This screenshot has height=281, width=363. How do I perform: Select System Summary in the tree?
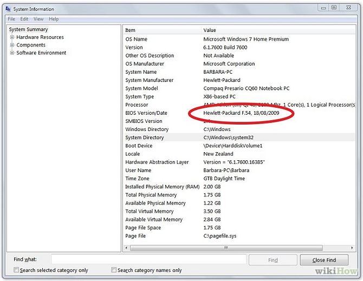pyautogui.click(x=29, y=29)
